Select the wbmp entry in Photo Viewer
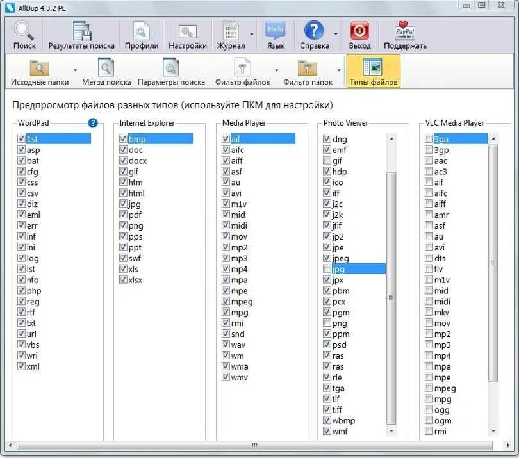Viewport: 519px width, 458px height. click(x=344, y=421)
